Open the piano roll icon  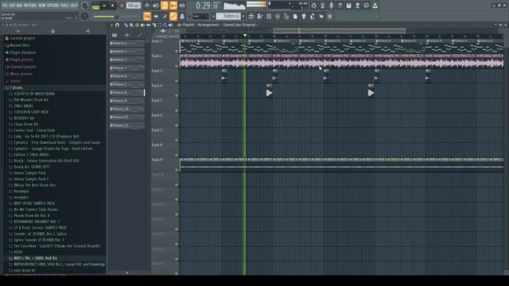260,16
